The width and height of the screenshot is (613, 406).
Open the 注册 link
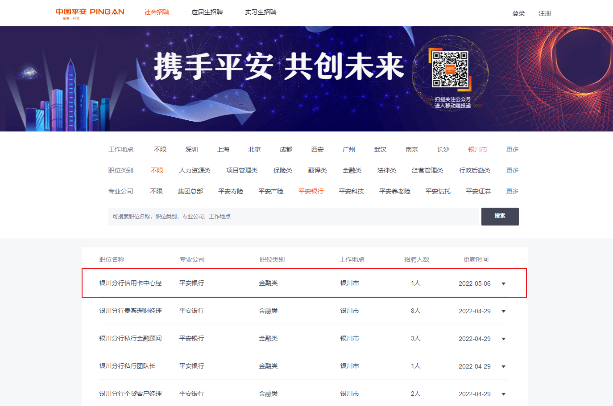click(545, 13)
